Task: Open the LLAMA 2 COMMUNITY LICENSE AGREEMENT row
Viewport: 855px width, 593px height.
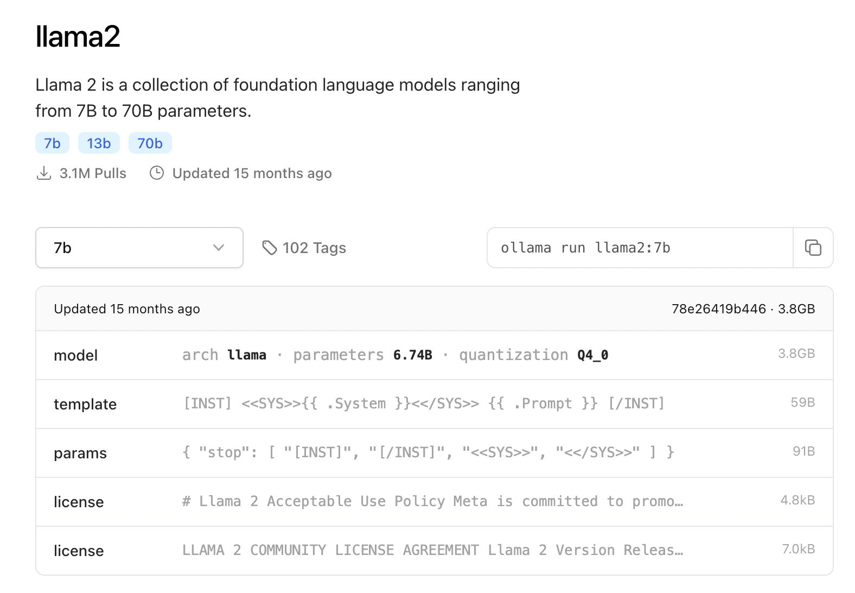Action: coord(435,551)
